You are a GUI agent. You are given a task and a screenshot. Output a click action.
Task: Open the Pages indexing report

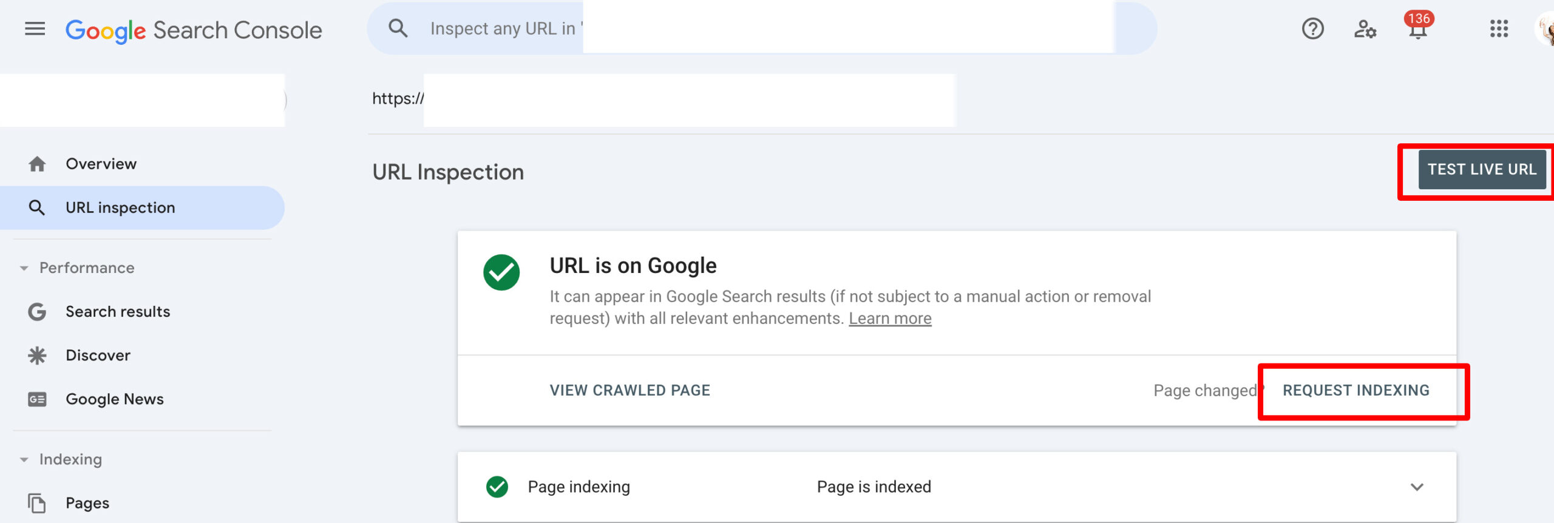pyautogui.click(x=87, y=503)
